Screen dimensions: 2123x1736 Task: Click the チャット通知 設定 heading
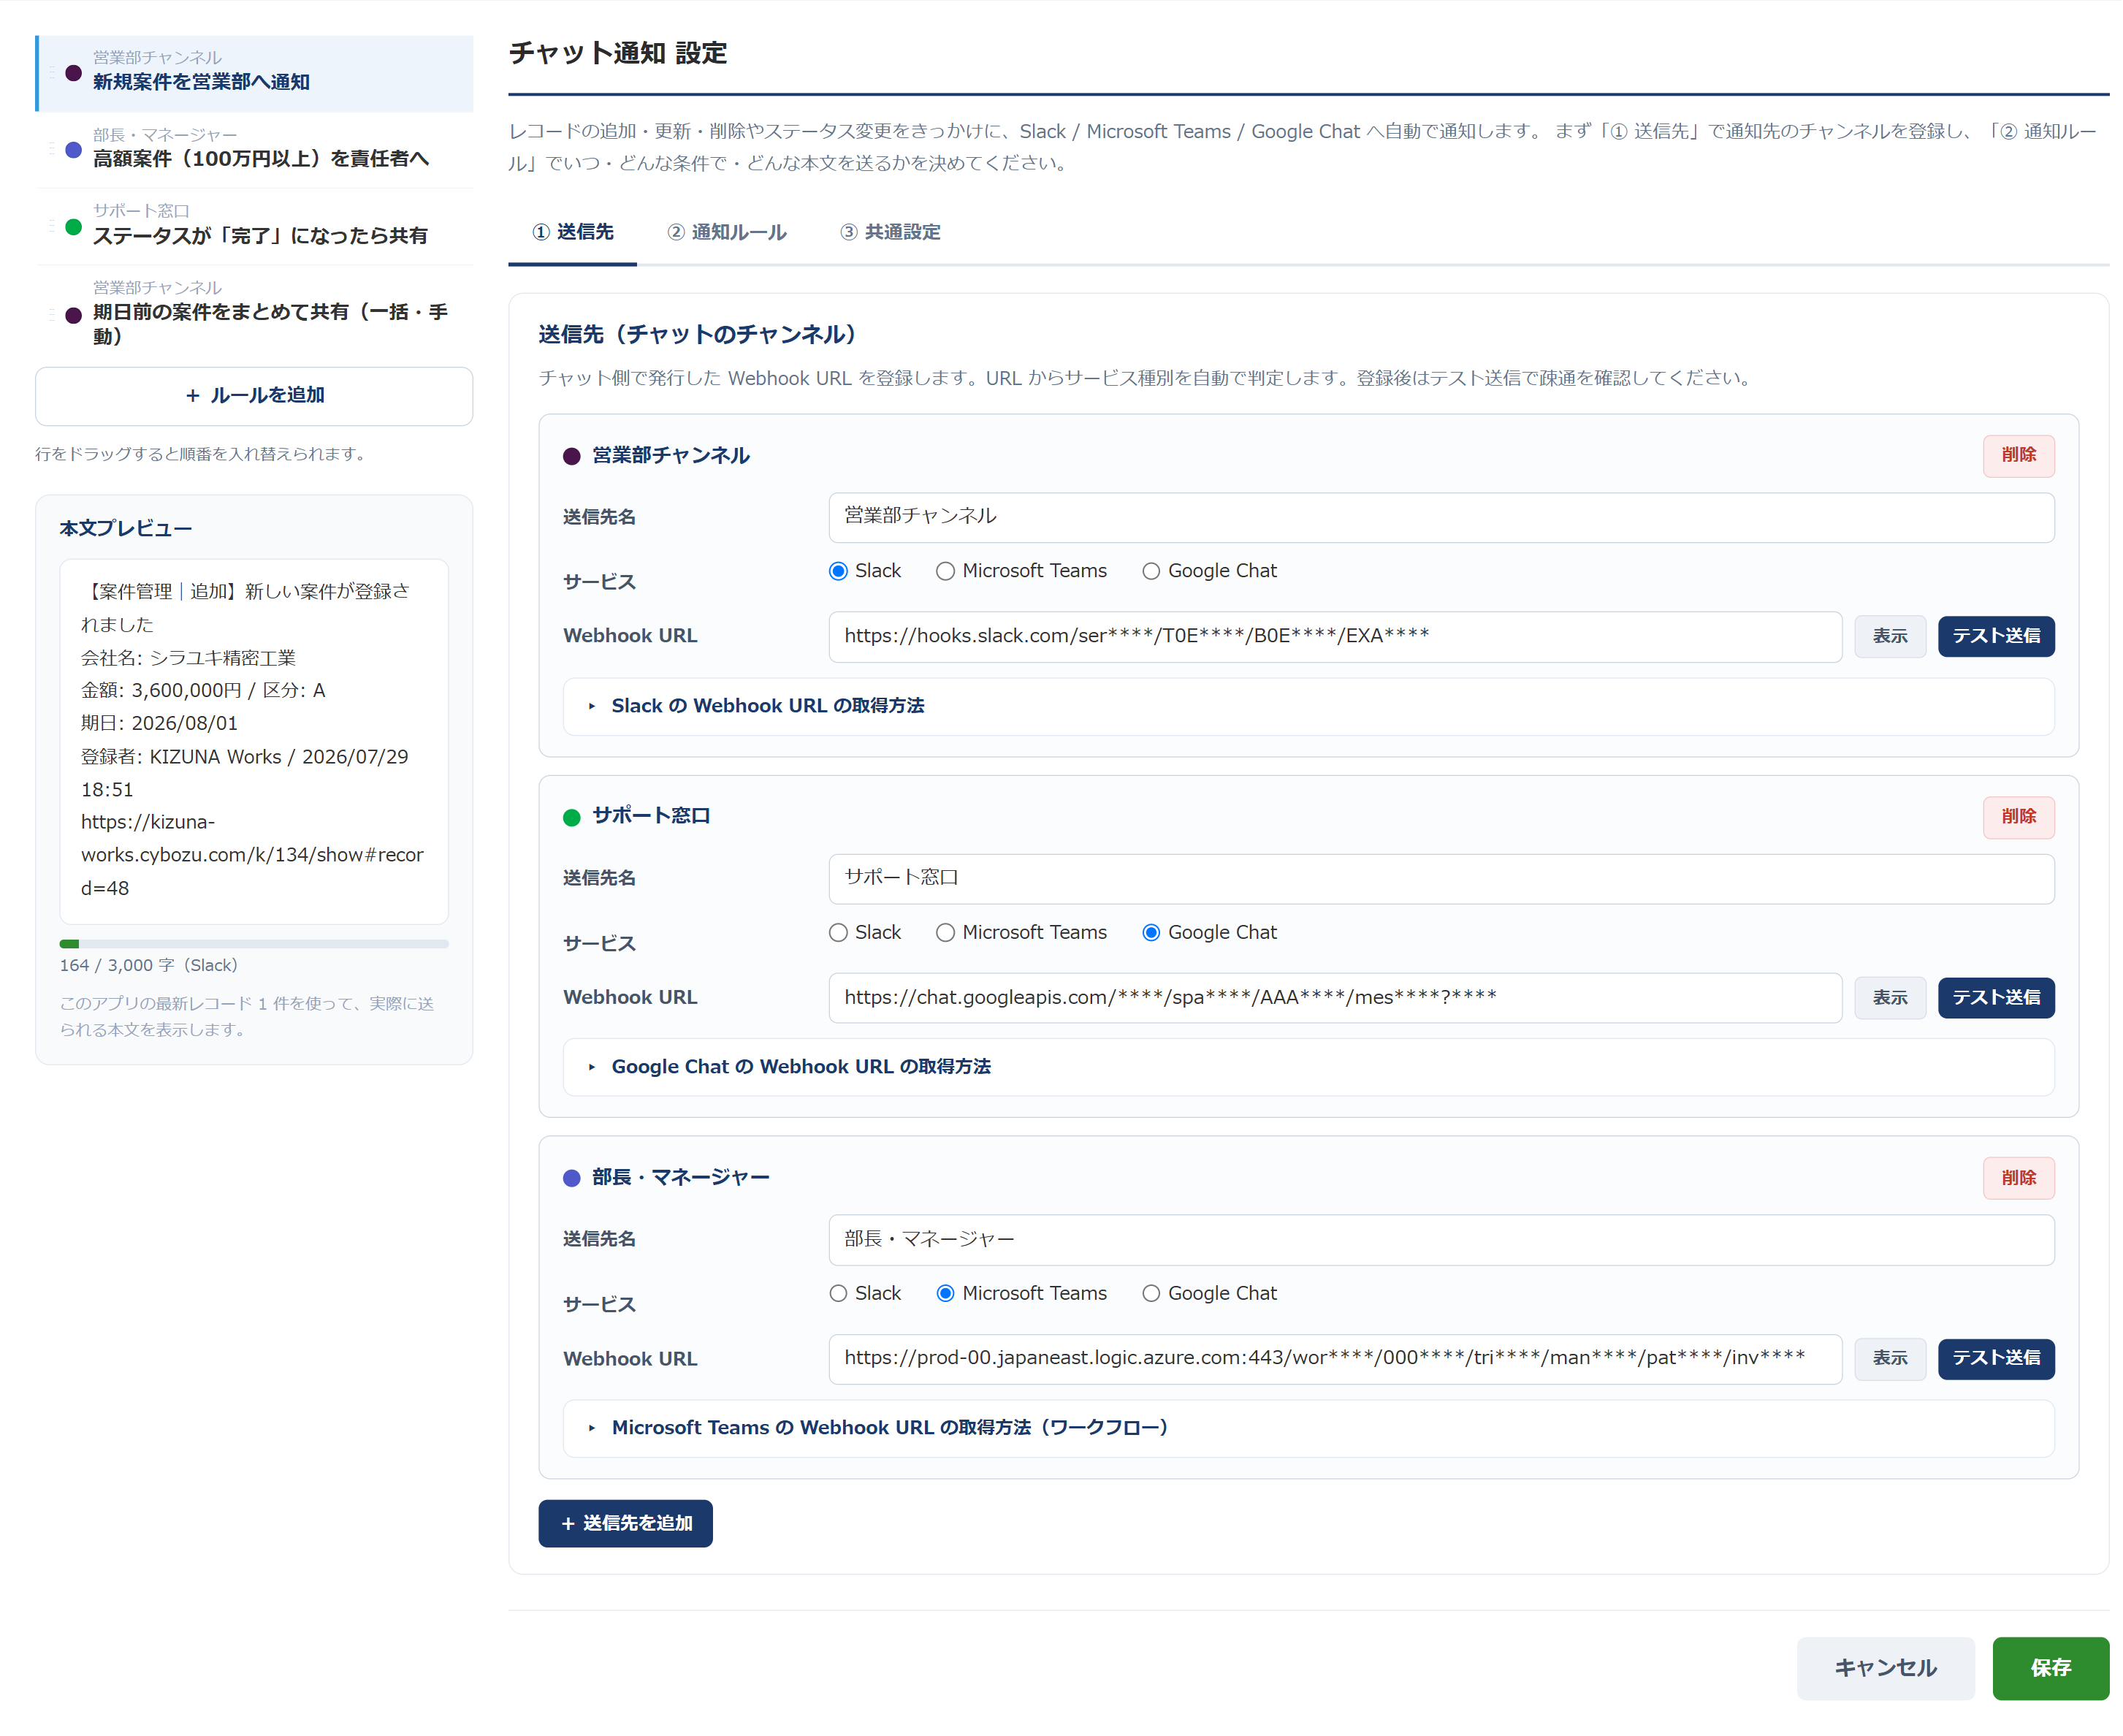(x=618, y=53)
